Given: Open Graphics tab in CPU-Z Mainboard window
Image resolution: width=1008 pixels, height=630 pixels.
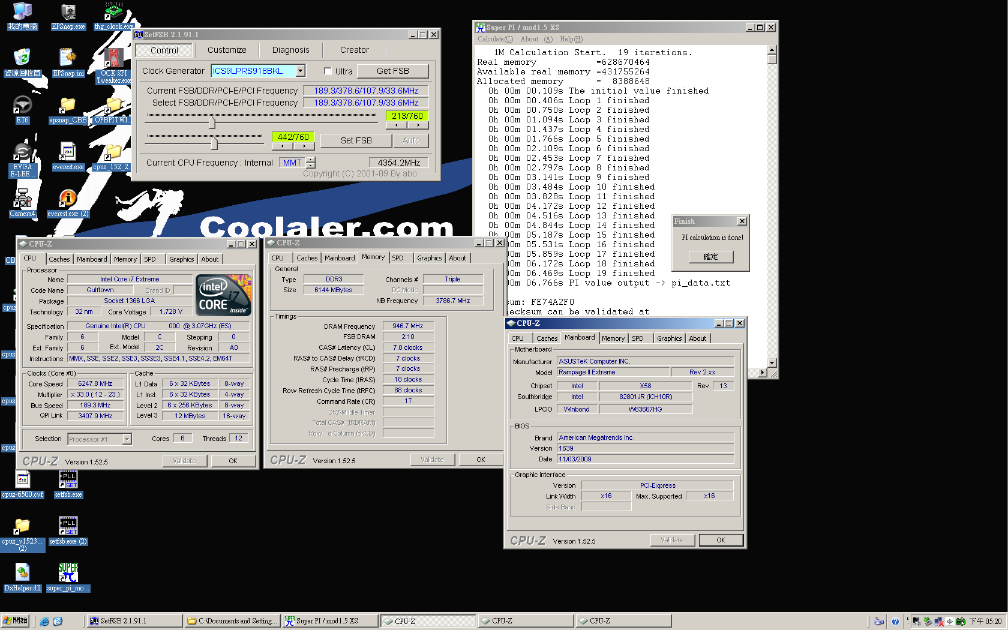Looking at the screenshot, I should click(x=669, y=338).
